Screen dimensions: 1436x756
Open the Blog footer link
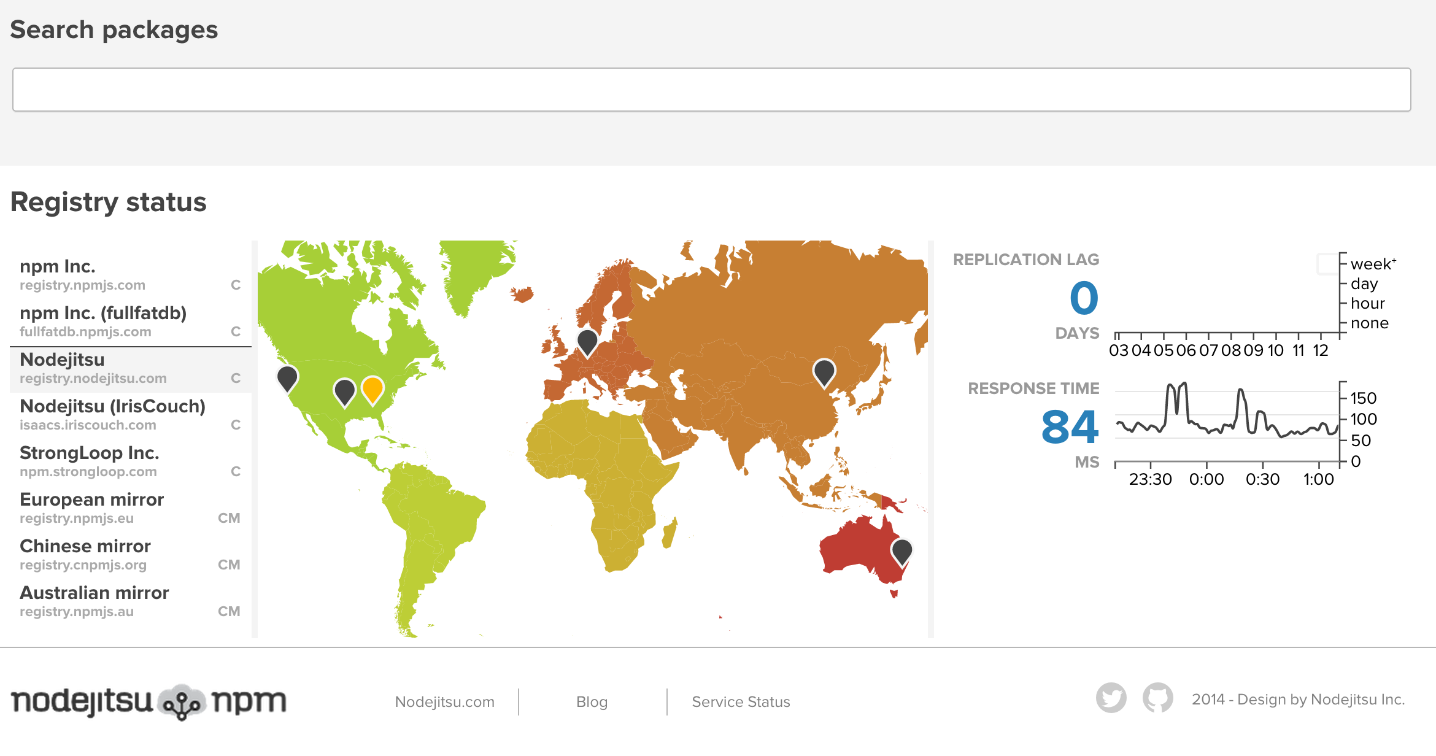tap(592, 702)
